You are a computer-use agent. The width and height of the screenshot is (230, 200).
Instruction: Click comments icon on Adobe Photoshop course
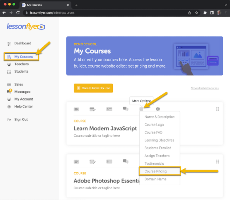coord(126,161)
